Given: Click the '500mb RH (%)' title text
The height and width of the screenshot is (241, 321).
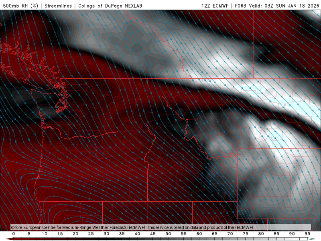Looking at the screenshot, I should point(20,6).
